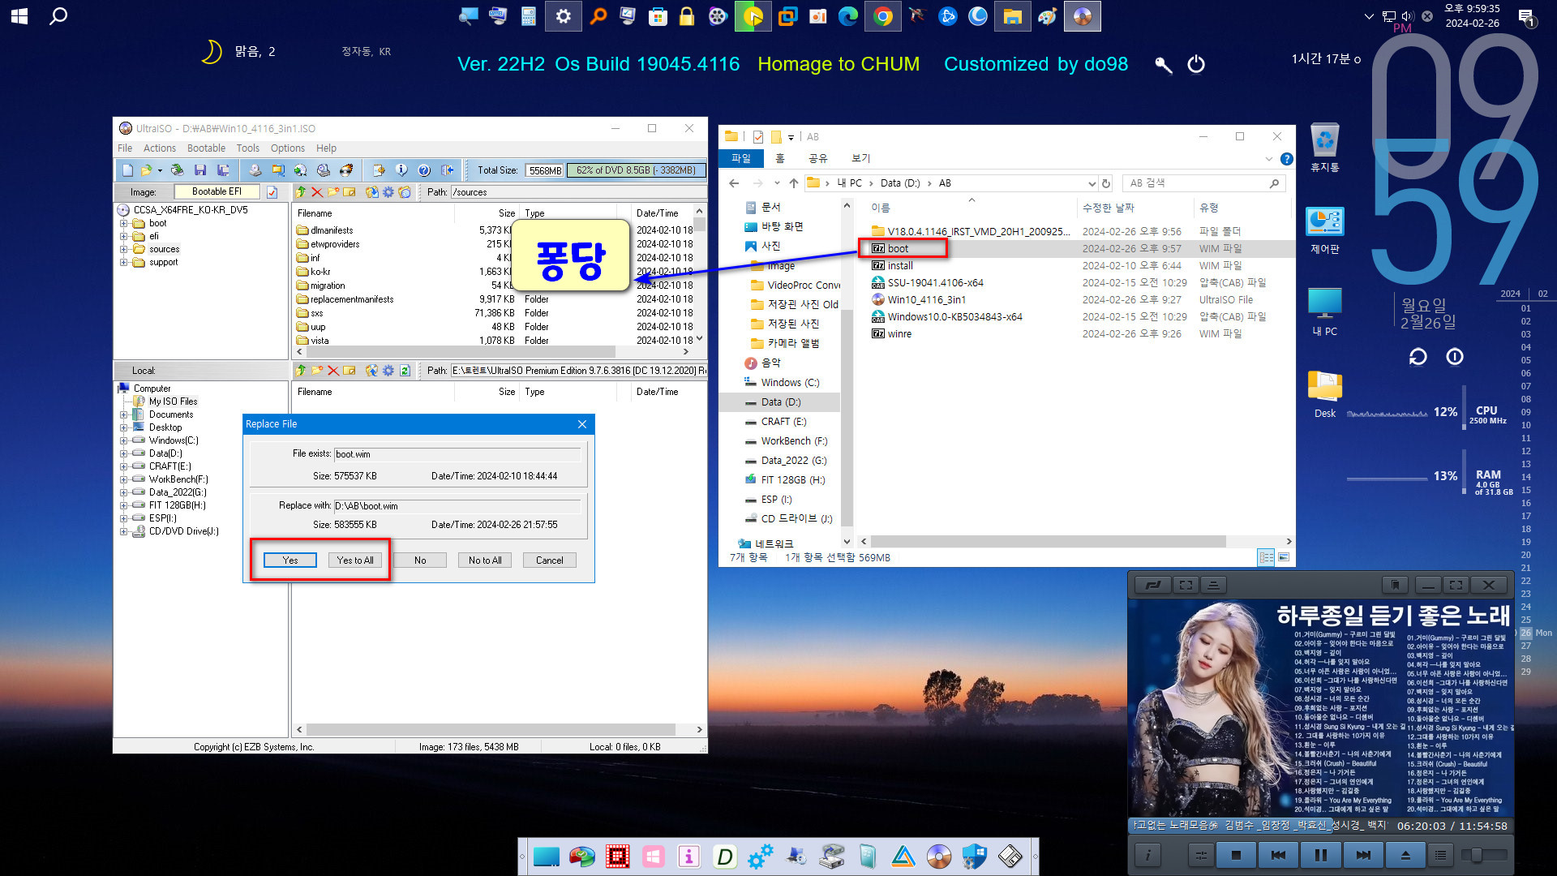Expand the boot folder in the image tree
1557x876 pixels.
[x=124, y=223]
